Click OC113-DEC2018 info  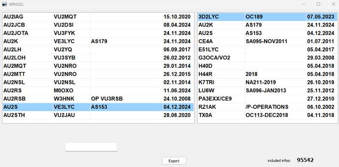(267, 115)
